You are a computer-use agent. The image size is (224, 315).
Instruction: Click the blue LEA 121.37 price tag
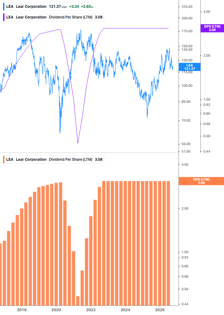point(189,67)
